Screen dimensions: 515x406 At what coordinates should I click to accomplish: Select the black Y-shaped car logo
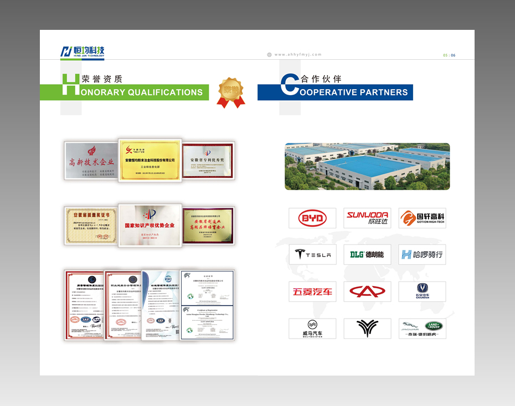point(367,329)
